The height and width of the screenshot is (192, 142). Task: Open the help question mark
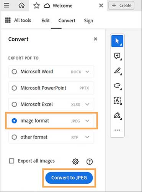tap(90, 162)
